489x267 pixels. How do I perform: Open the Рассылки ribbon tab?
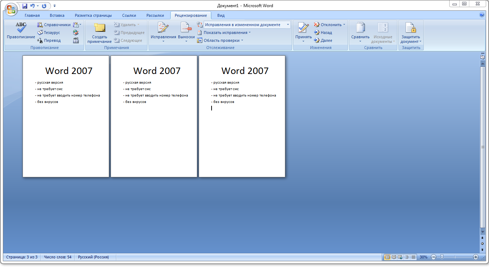(x=156, y=15)
